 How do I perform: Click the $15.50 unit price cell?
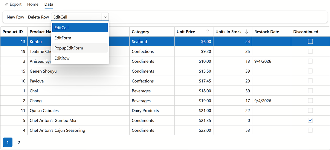(194, 71)
